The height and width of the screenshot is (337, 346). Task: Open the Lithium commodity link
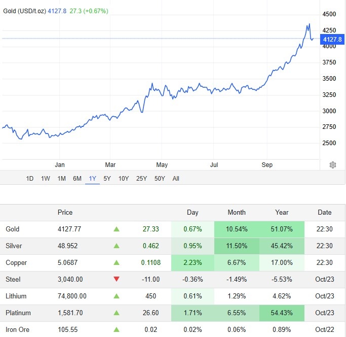[x=16, y=296]
